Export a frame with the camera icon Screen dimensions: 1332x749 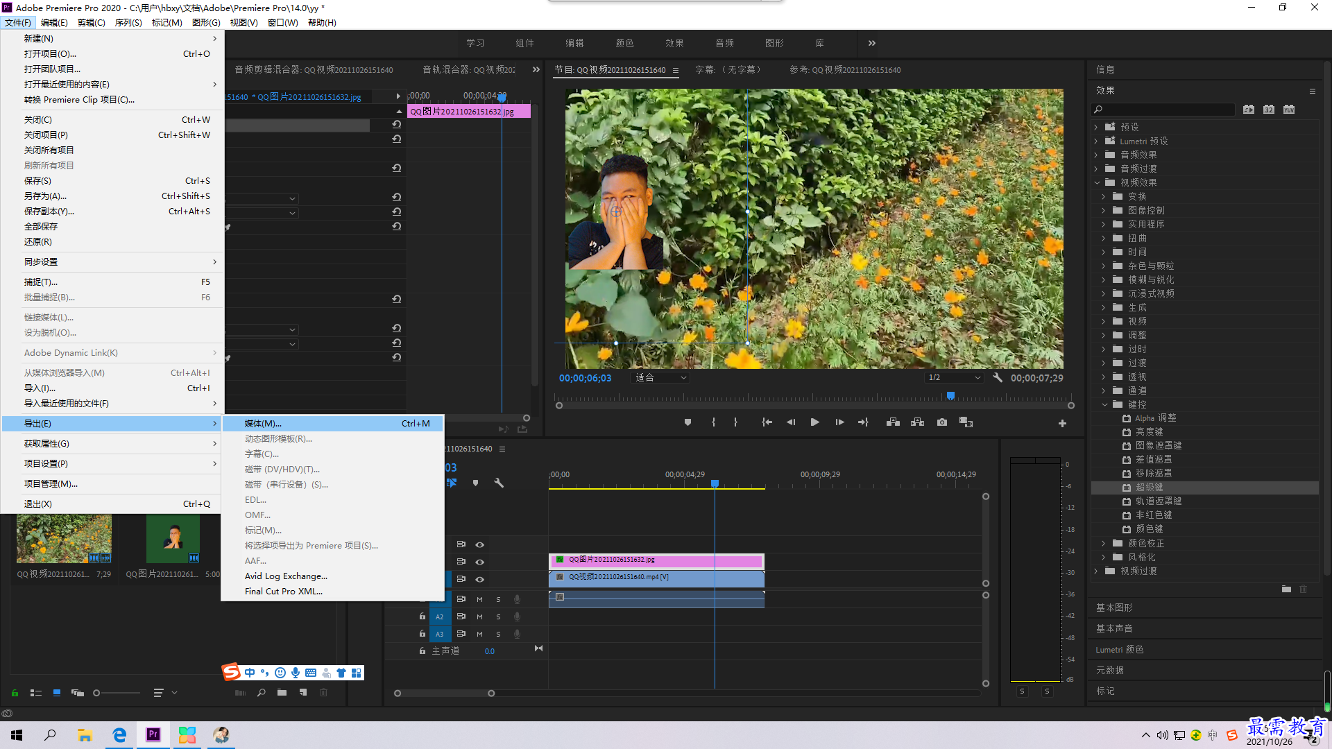(x=941, y=422)
